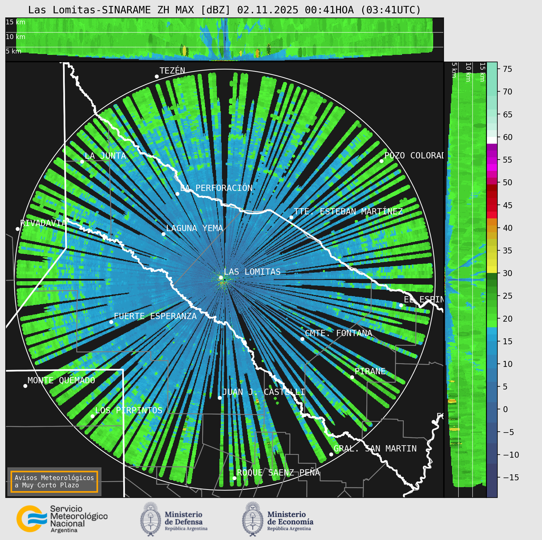Click the LAGUNA YEMA map label
The height and width of the screenshot is (540, 542).
[195, 228]
